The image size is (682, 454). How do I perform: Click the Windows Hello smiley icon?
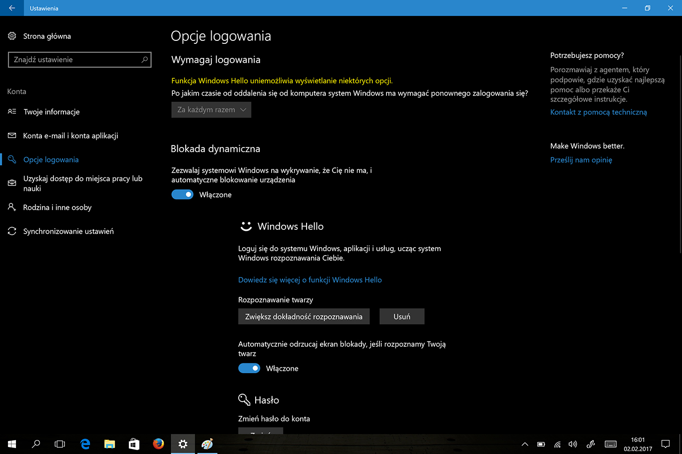coord(246,226)
